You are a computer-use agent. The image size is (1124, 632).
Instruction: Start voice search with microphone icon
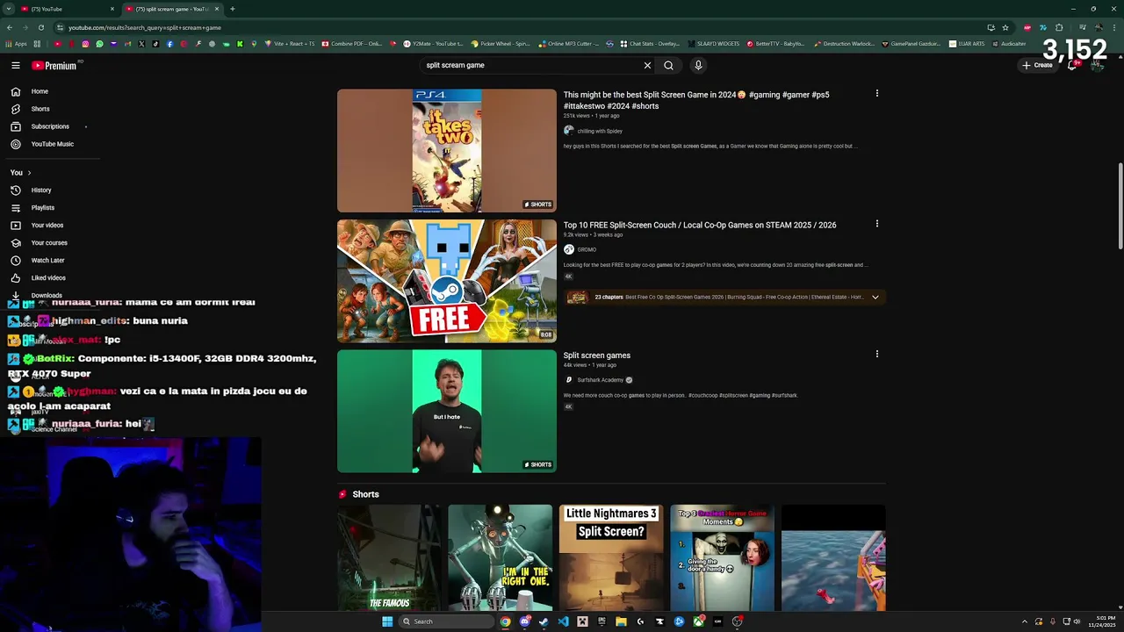(x=698, y=65)
